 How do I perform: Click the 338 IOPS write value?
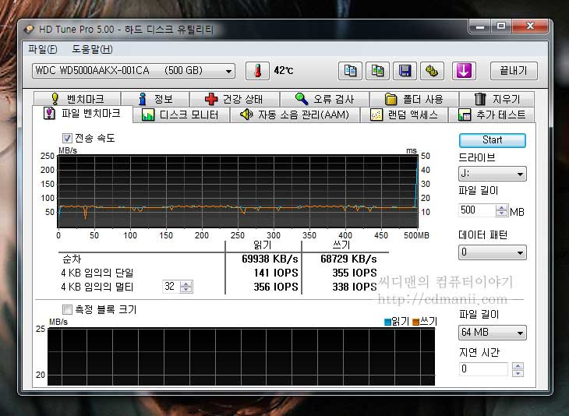click(x=355, y=287)
